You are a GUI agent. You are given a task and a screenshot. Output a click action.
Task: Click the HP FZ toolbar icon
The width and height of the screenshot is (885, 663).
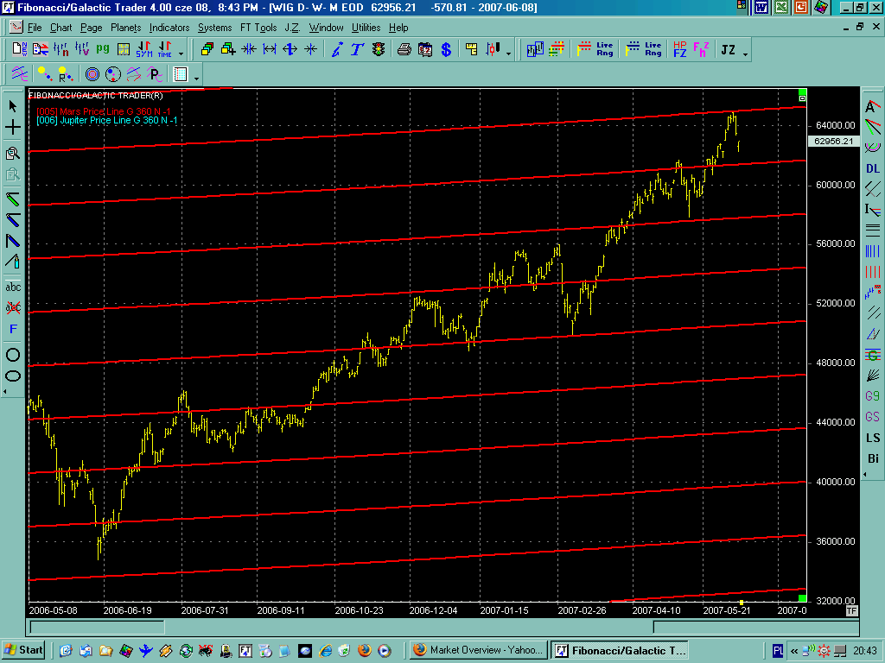(x=679, y=49)
